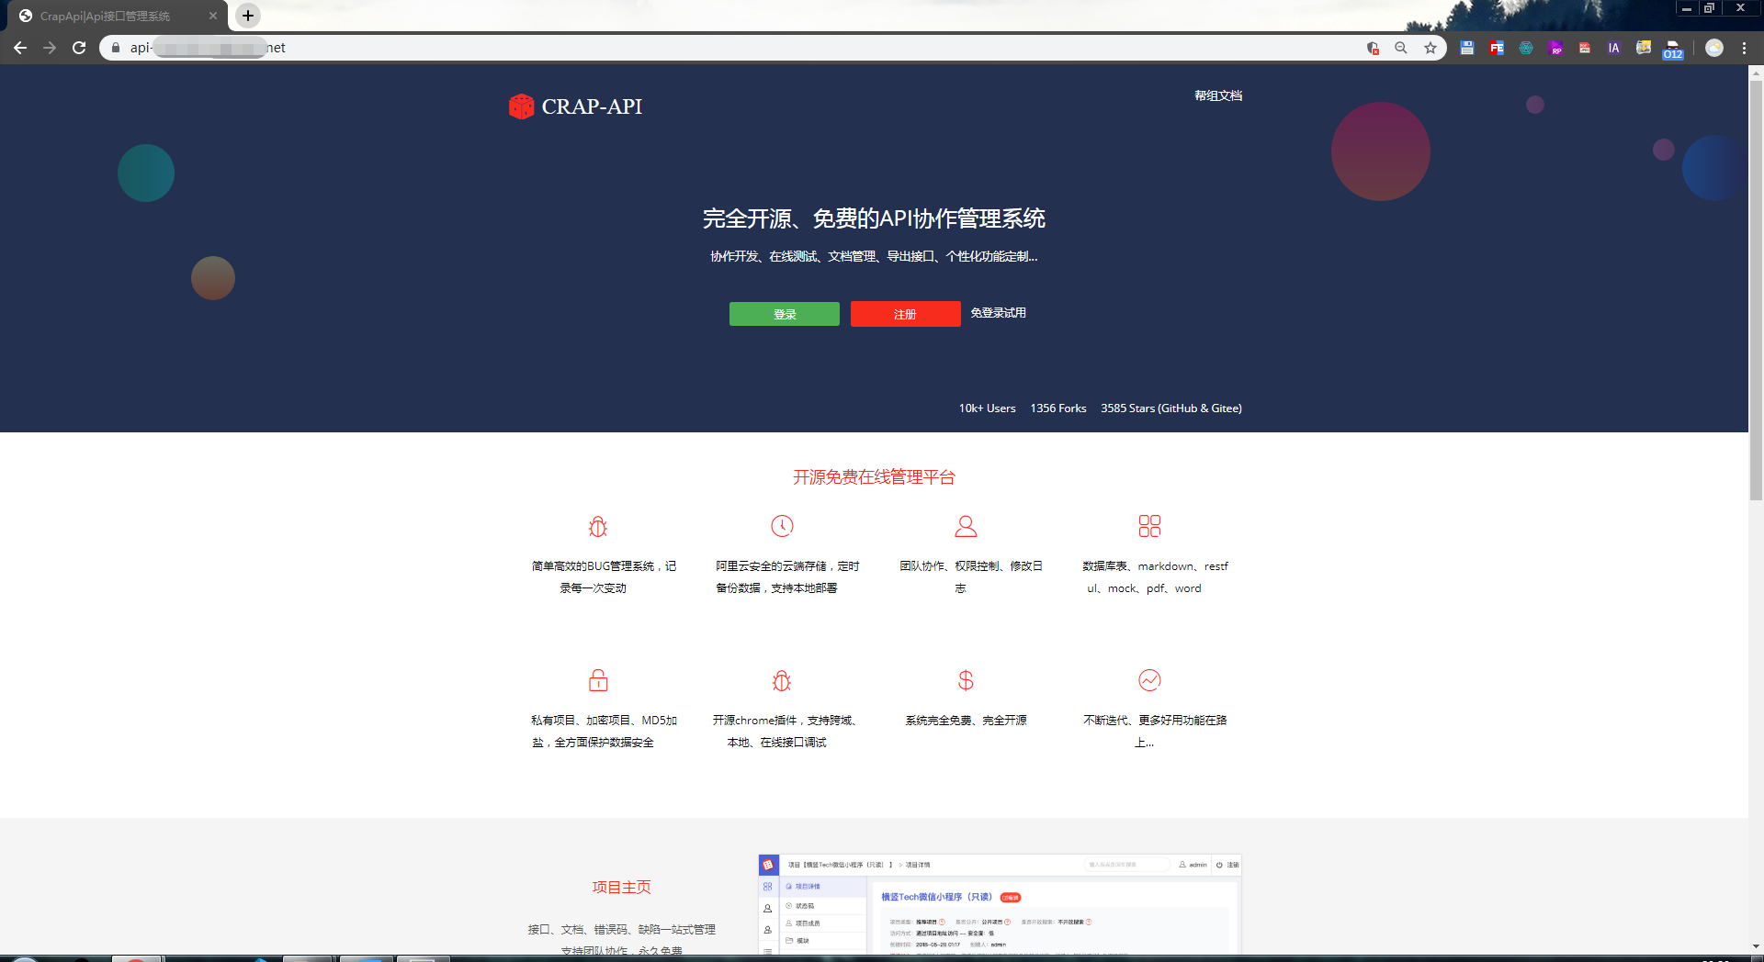Screen dimensions: 1764x962
Task: Click the vertical page scrollbar thumb
Action: pyautogui.click(x=1756, y=290)
